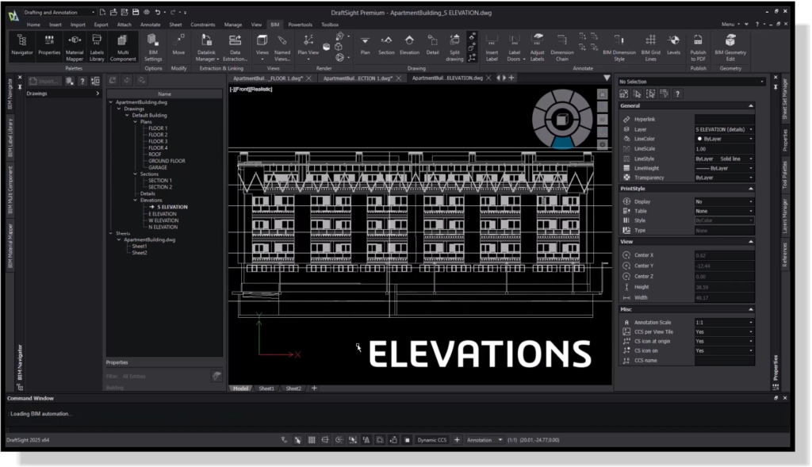
Task: Select FLOOR 1 in the drawings tree
Action: tap(157, 128)
